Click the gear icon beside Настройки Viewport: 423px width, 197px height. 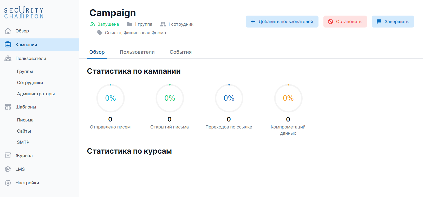(x=8, y=183)
